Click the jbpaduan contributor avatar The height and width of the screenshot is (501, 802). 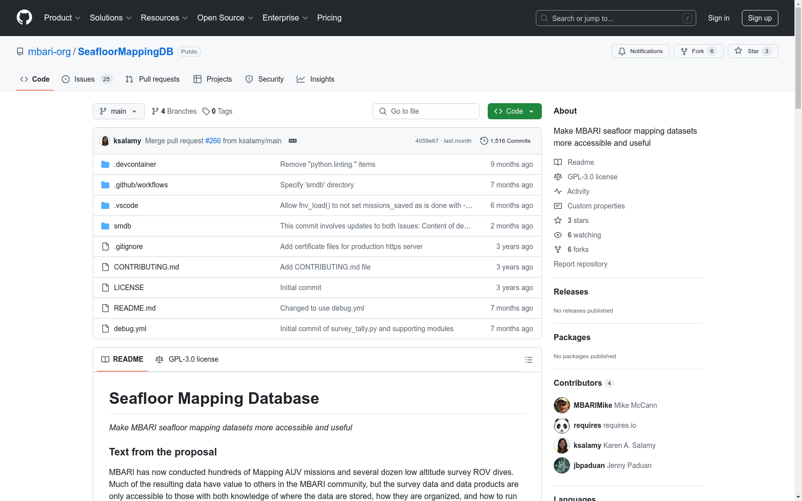point(562,465)
